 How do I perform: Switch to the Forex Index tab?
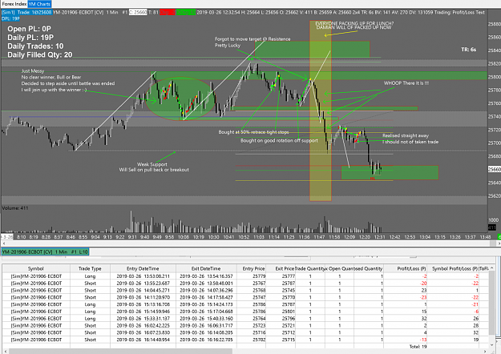(14, 4)
